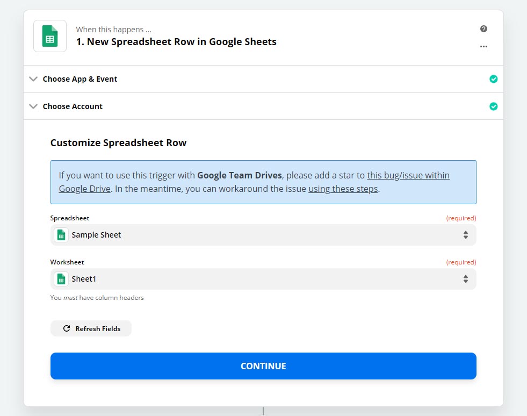
Task: Click the sheet icon in Spreadsheet field
Action: (x=61, y=235)
